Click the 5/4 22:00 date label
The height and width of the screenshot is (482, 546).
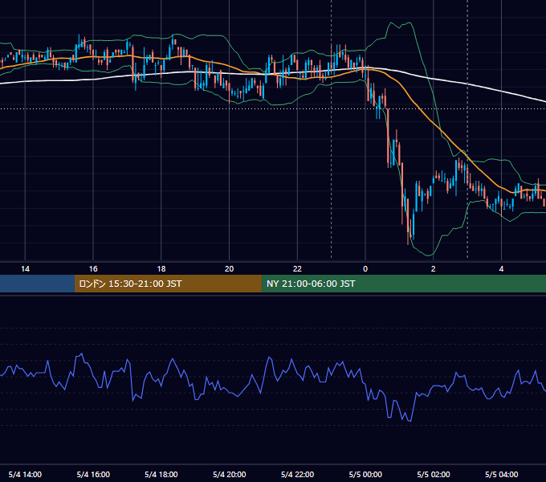tap(297, 474)
